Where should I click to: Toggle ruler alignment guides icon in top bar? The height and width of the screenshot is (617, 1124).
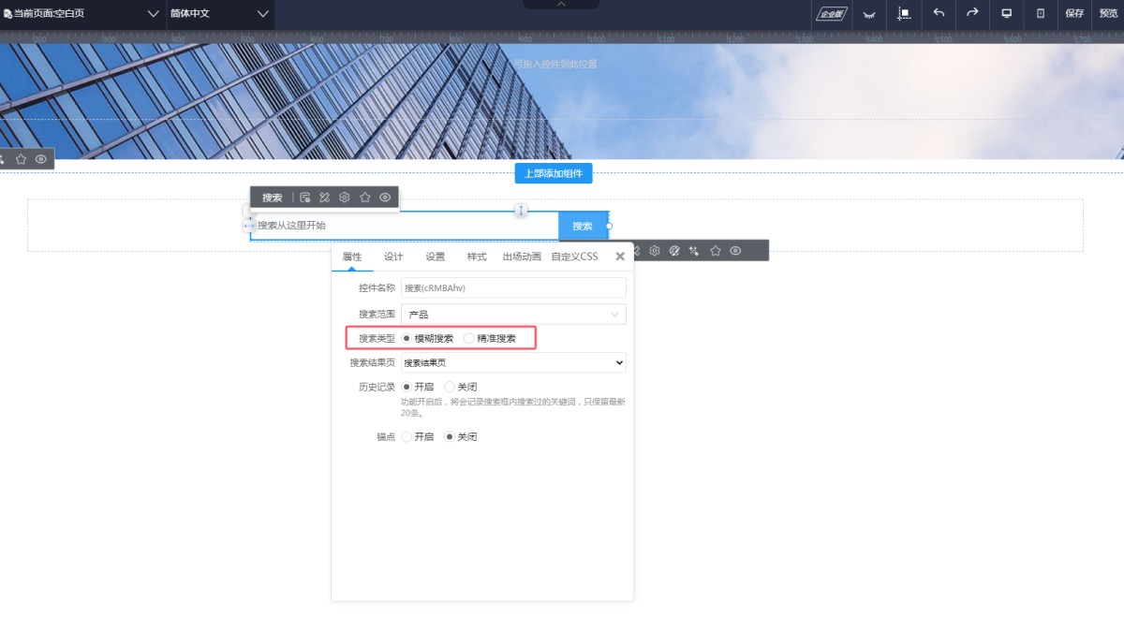pos(904,14)
